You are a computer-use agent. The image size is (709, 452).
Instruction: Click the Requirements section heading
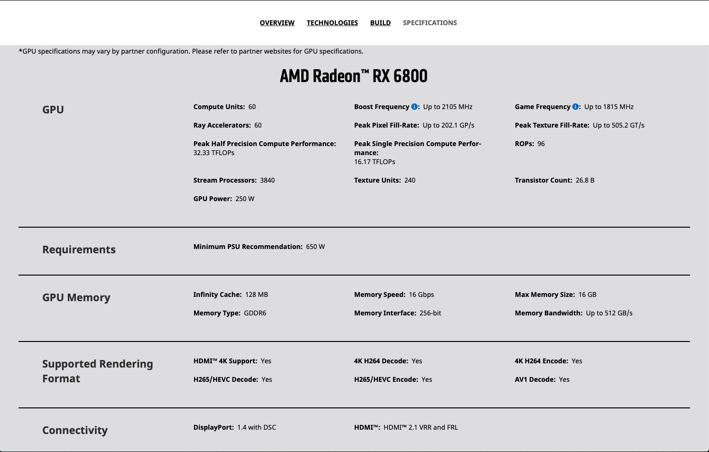click(x=79, y=249)
